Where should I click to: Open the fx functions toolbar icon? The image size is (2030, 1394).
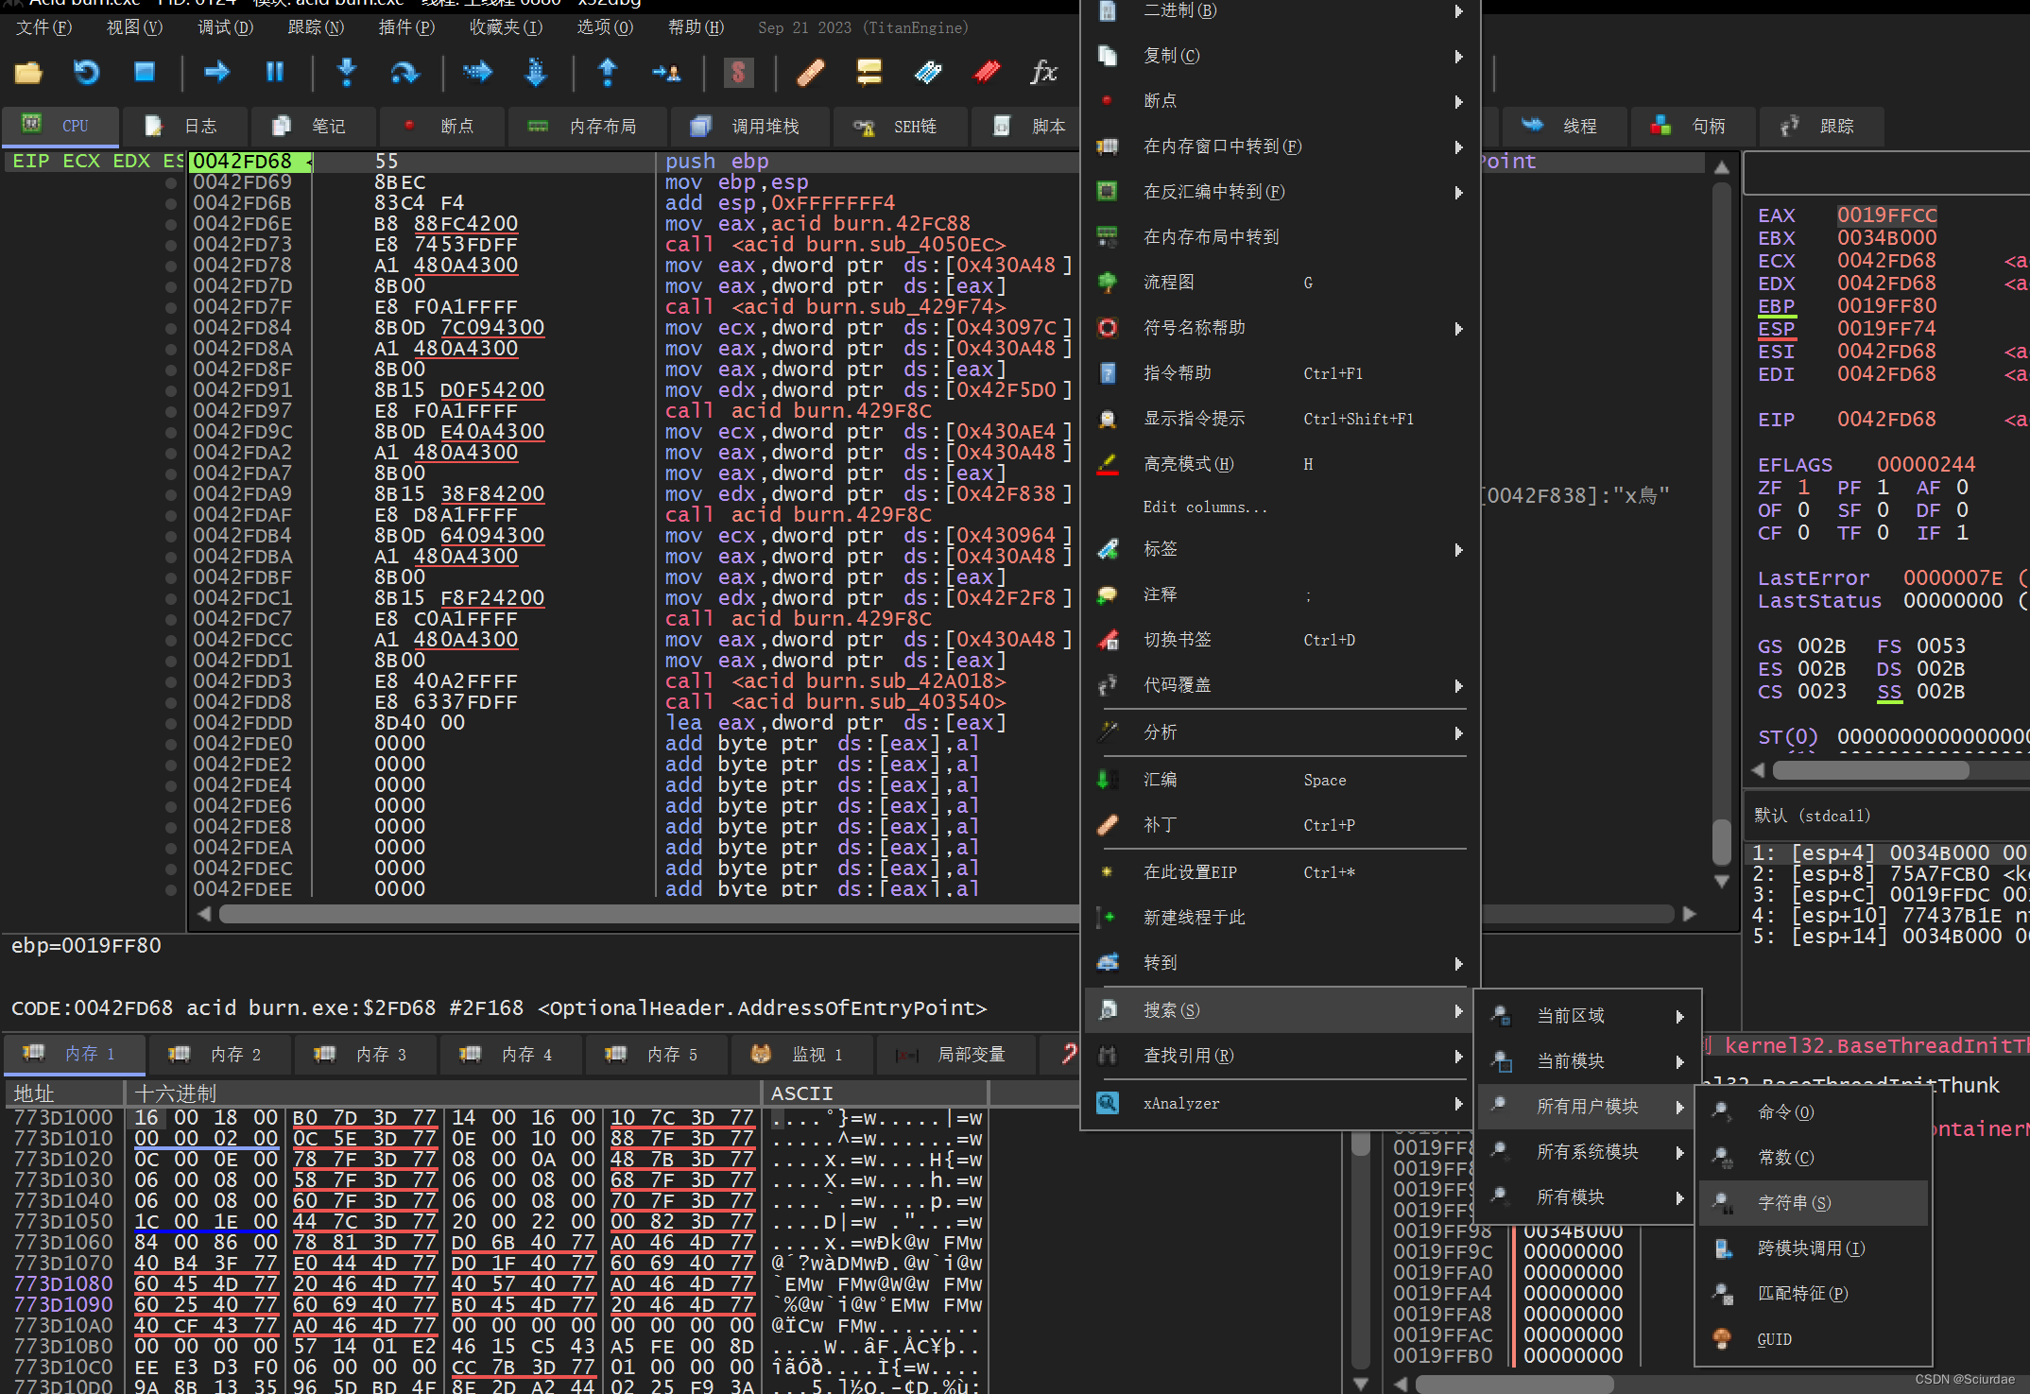click(1043, 72)
